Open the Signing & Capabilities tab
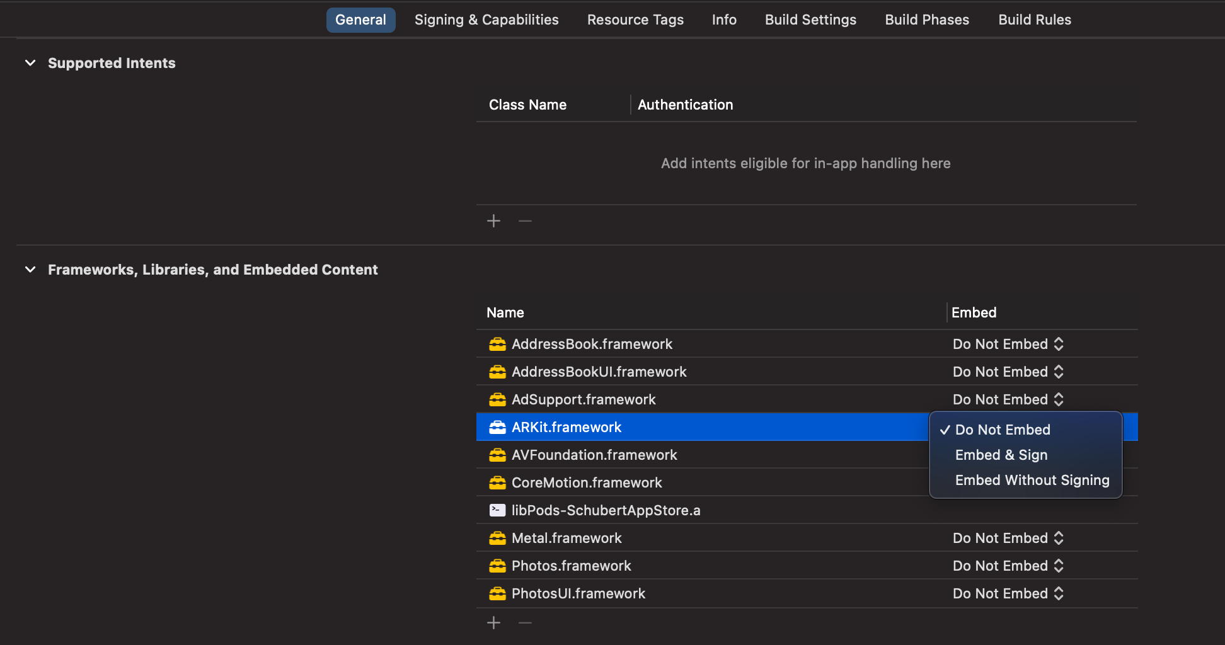The width and height of the screenshot is (1225, 645). pyautogui.click(x=486, y=20)
